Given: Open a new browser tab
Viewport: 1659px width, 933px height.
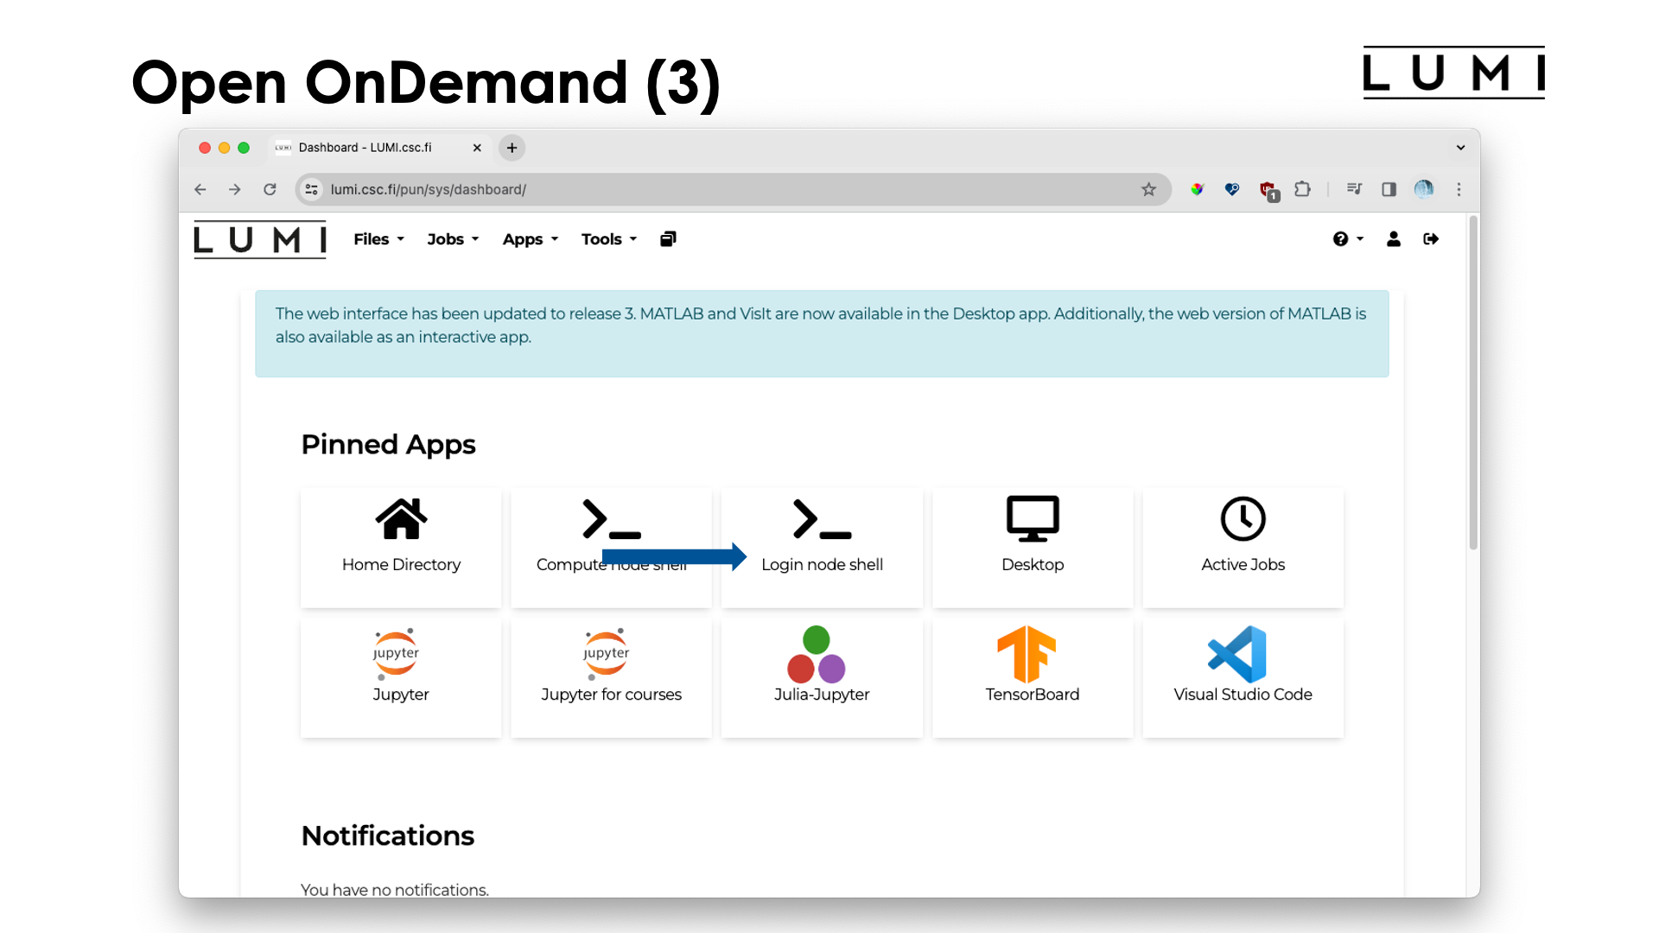Looking at the screenshot, I should [512, 148].
